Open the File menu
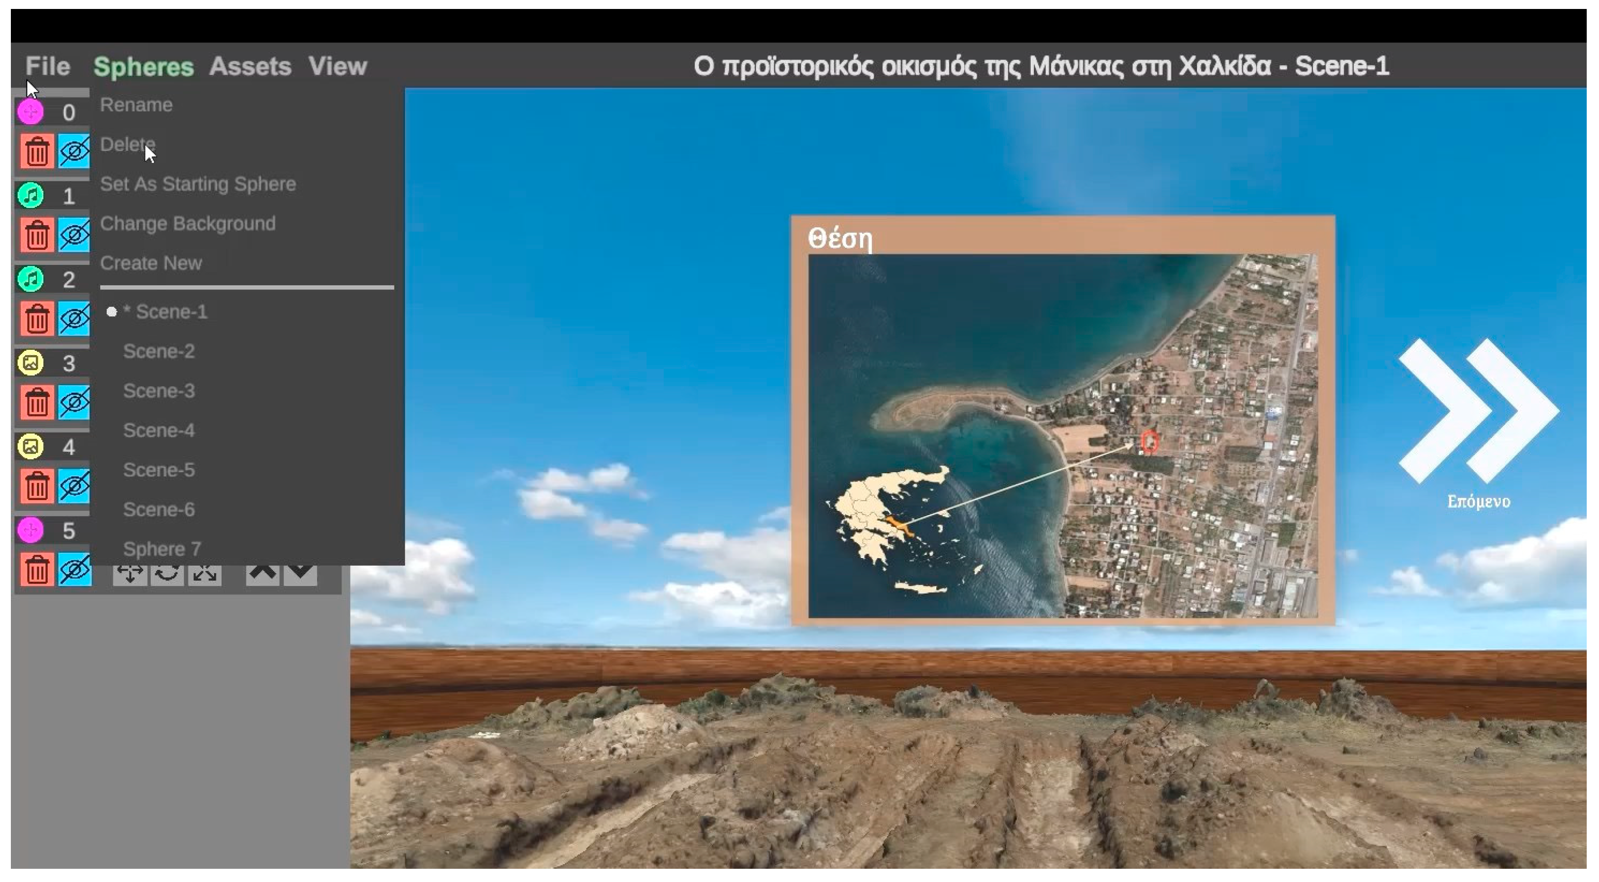This screenshot has height=882, width=1599. coord(48,67)
